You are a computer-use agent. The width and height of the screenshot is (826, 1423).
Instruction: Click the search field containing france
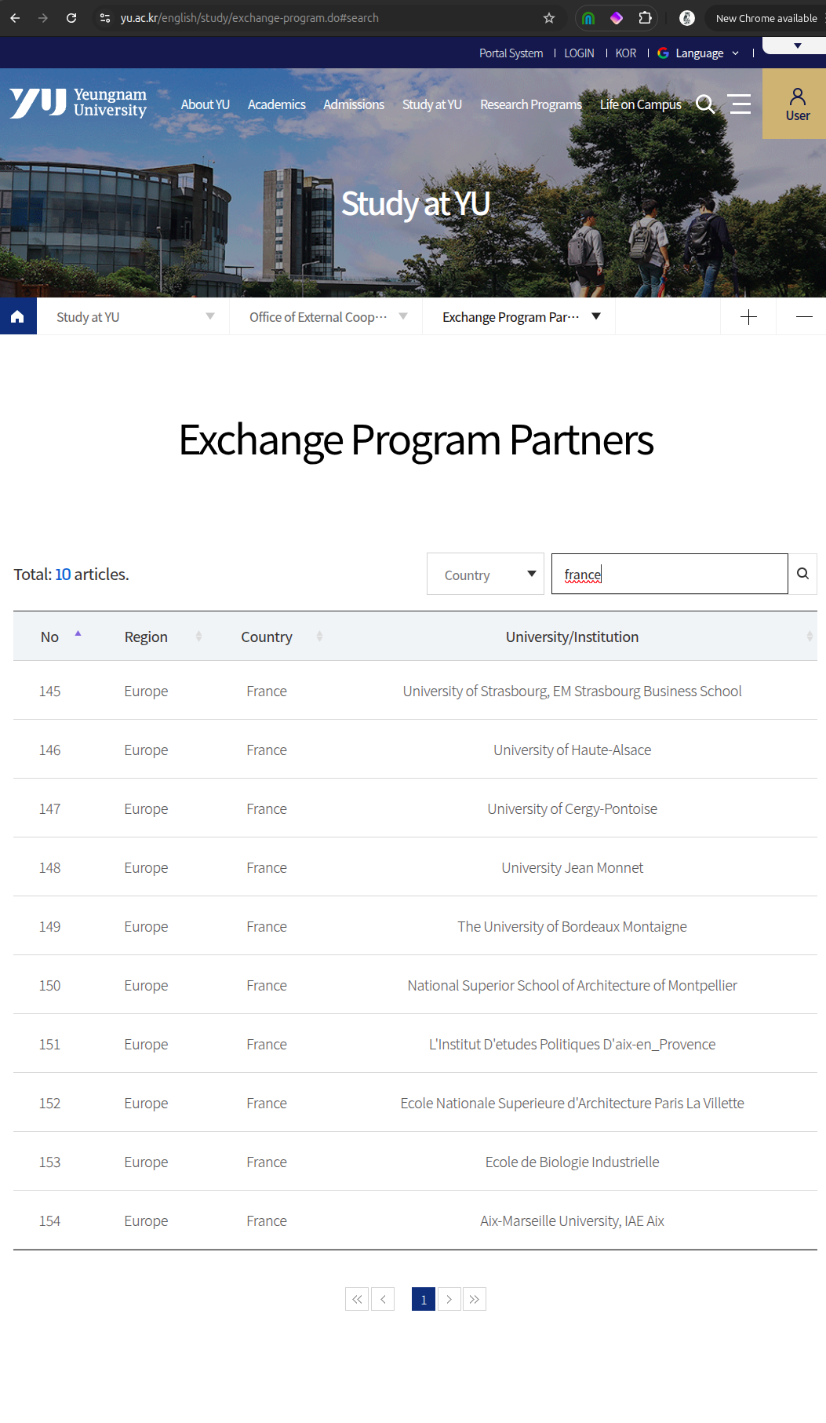coord(670,574)
